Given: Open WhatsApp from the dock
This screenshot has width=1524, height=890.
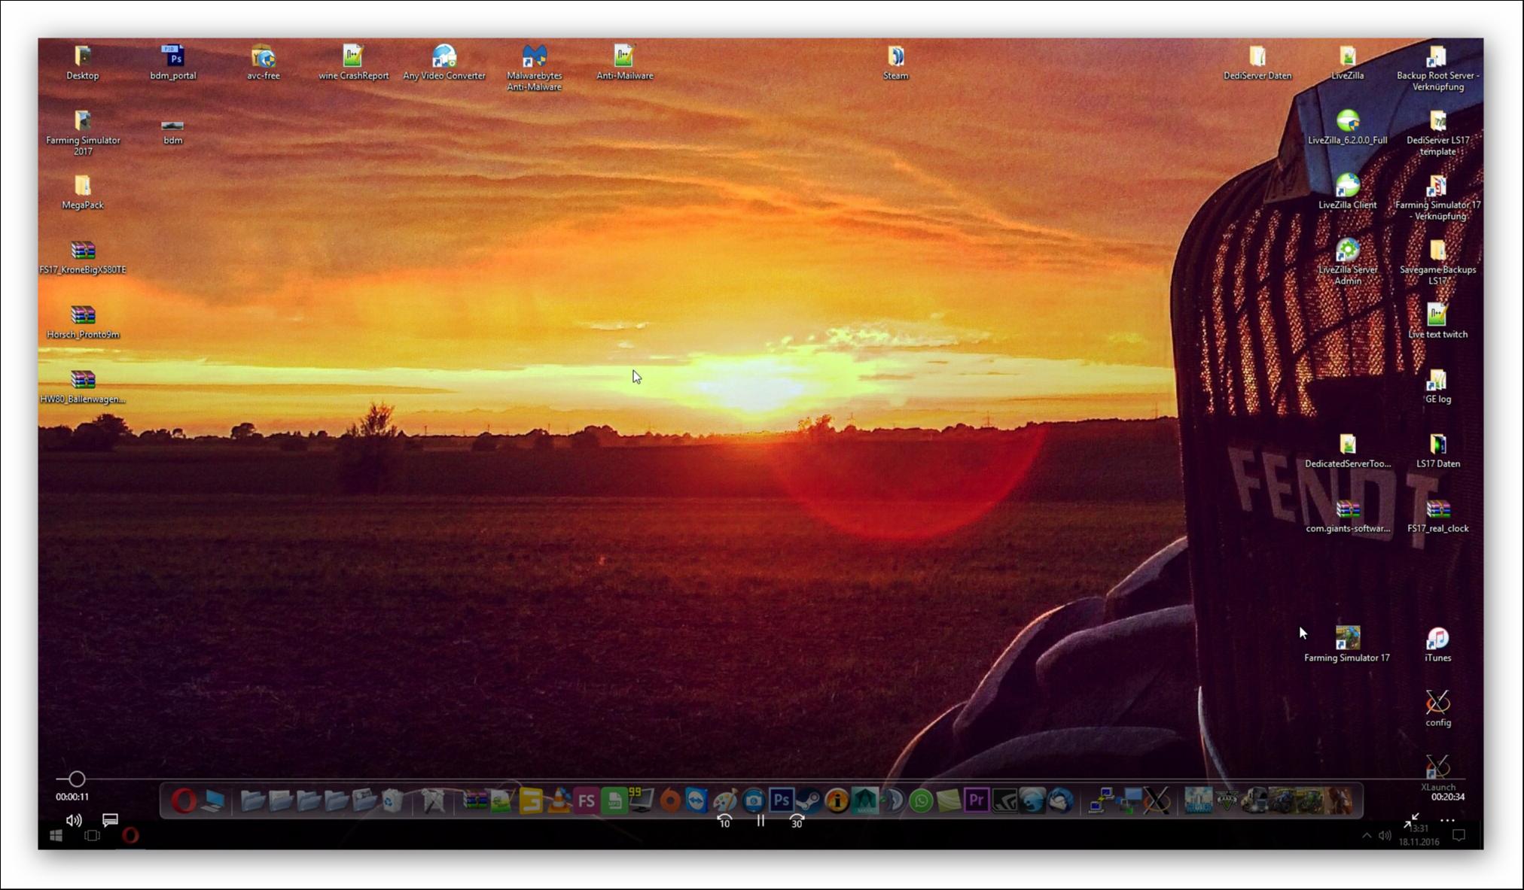Looking at the screenshot, I should (x=921, y=801).
